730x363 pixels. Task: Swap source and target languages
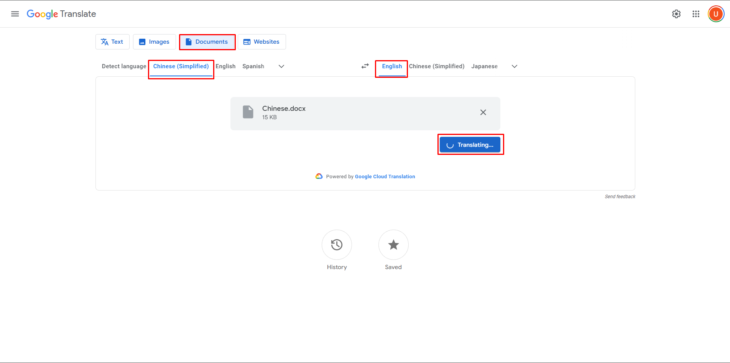pyautogui.click(x=365, y=66)
